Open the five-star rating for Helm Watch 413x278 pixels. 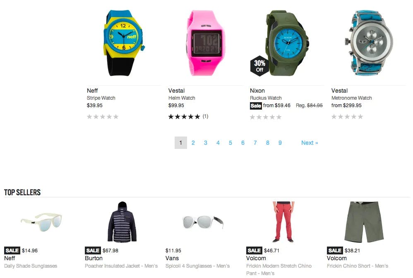pyautogui.click(x=185, y=117)
